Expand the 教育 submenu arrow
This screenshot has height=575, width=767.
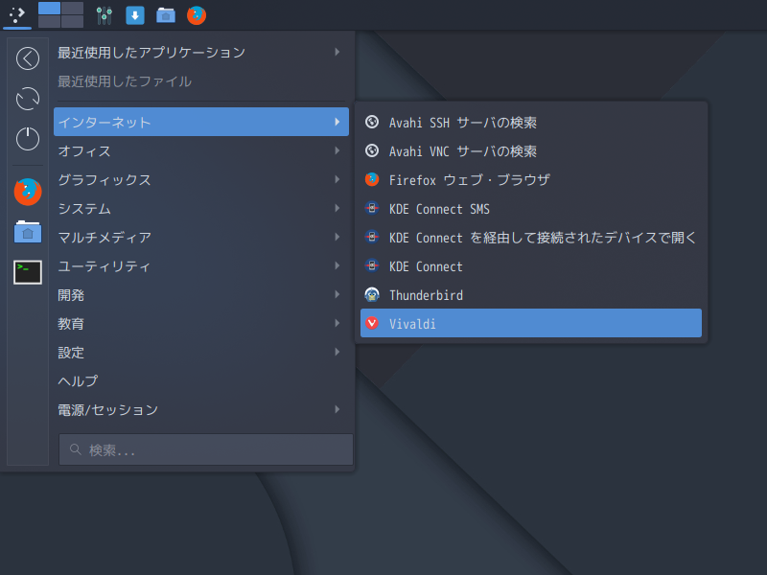[337, 323]
